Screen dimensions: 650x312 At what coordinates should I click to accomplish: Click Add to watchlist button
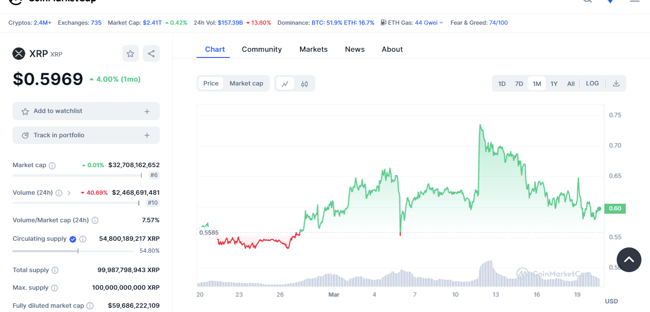pyautogui.click(x=86, y=111)
